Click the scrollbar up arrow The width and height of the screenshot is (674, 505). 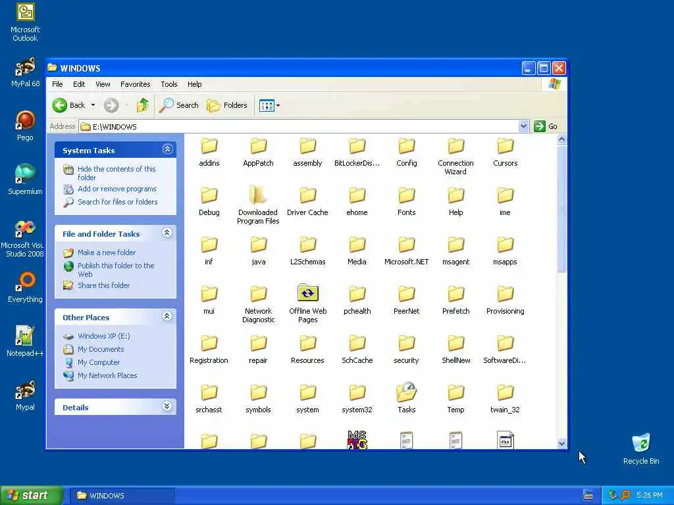click(x=561, y=139)
